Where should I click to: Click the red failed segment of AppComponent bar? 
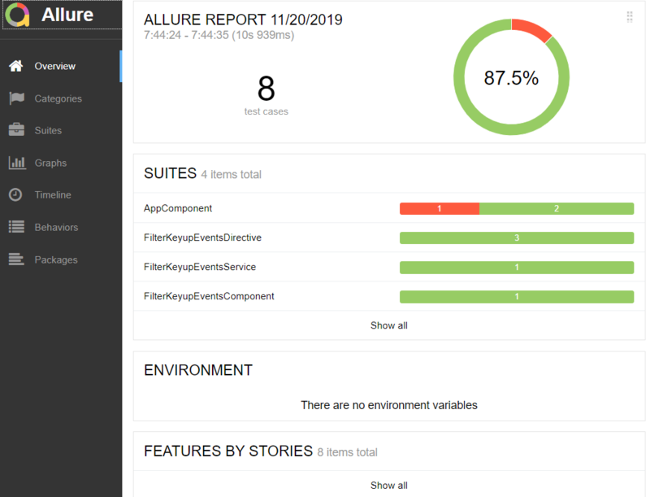pos(440,208)
